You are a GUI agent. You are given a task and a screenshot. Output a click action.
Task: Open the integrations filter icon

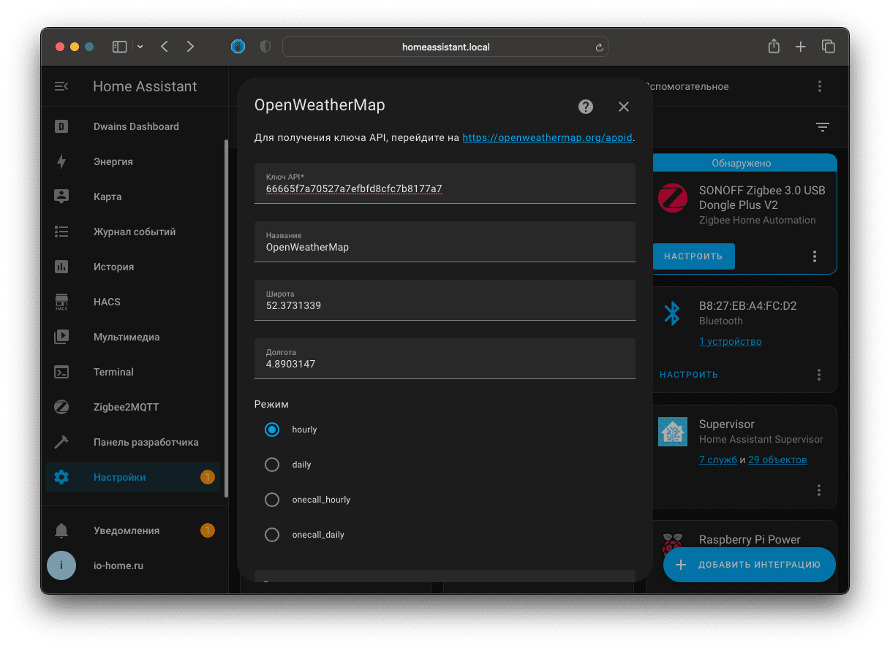pos(823,127)
